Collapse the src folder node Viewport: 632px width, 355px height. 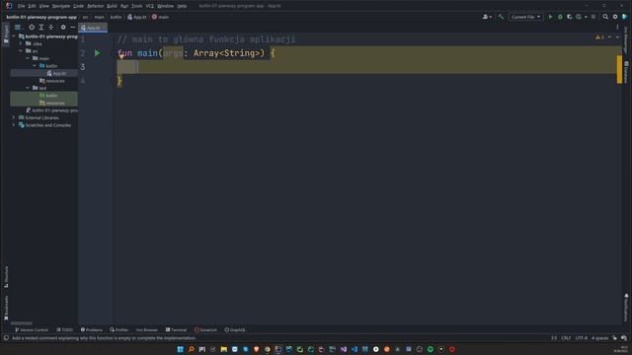21,51
